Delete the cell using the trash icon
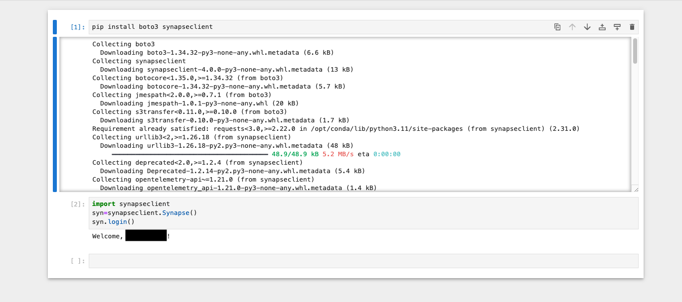 pos(632,27)
